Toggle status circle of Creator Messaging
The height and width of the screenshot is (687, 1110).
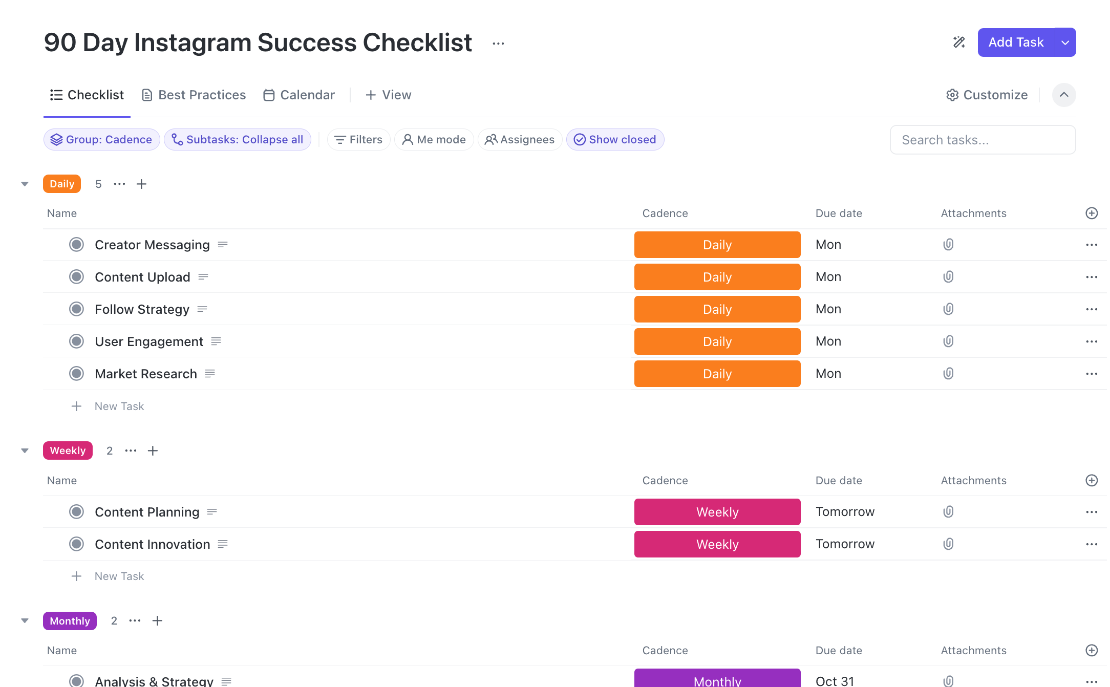(76, 245)
